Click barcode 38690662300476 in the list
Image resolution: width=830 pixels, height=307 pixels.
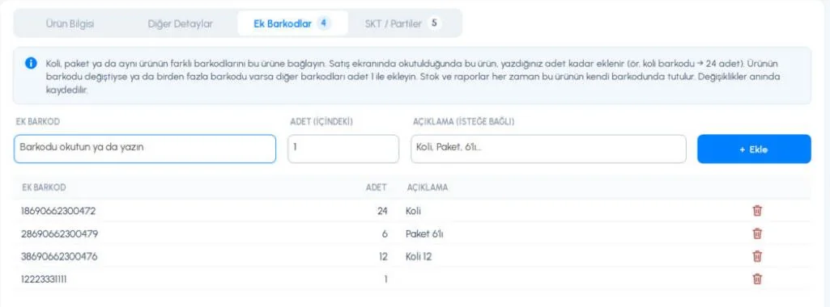59,256
